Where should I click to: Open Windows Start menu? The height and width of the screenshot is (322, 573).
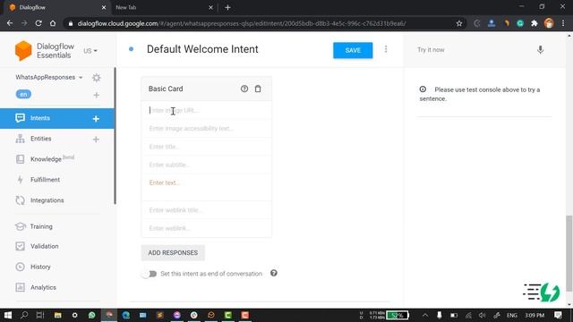(8, 315)
